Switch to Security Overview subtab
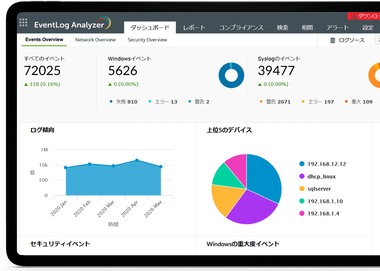The height and width of the screenshot is (271, 380). point(147,40)
